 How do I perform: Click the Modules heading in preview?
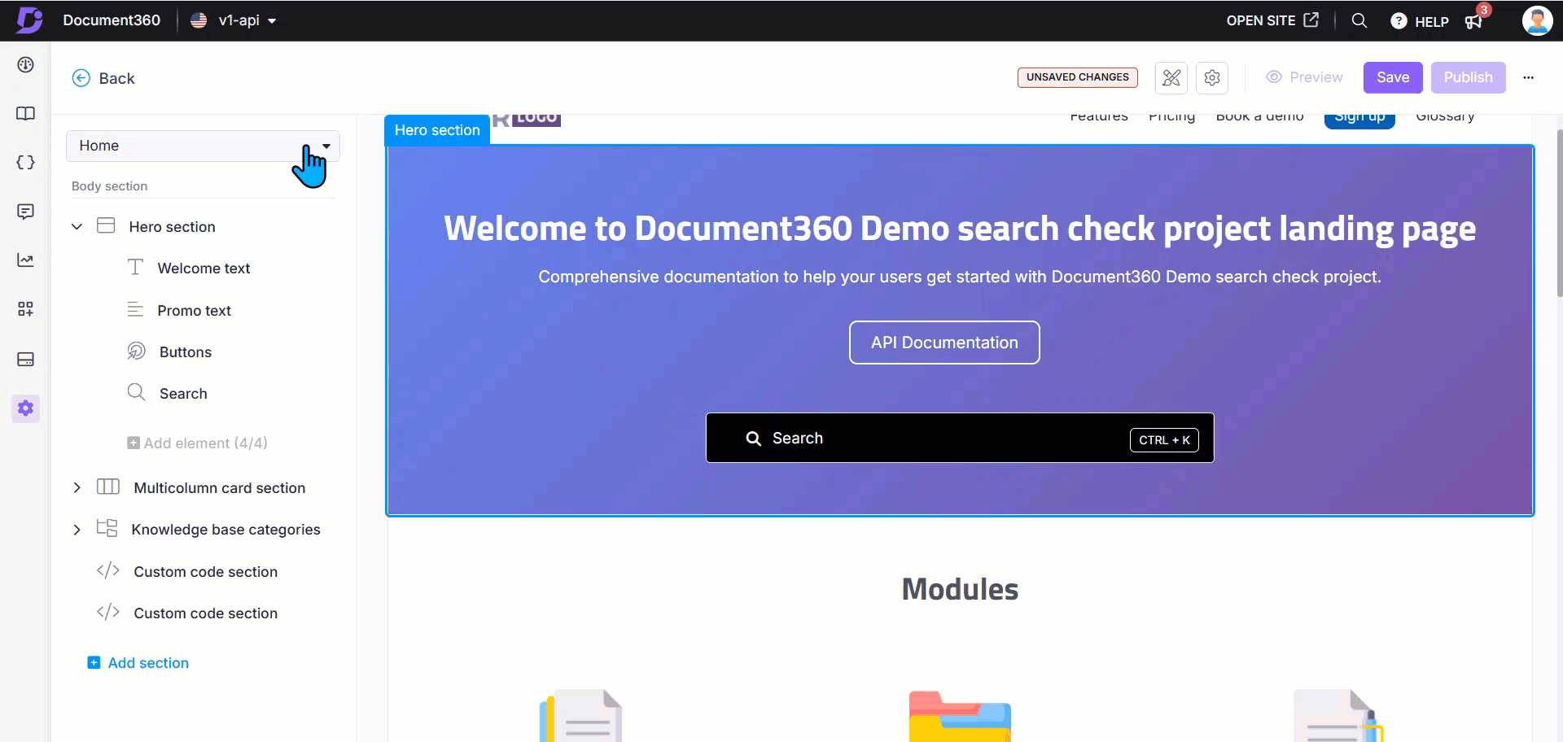[x=960, y=589]
